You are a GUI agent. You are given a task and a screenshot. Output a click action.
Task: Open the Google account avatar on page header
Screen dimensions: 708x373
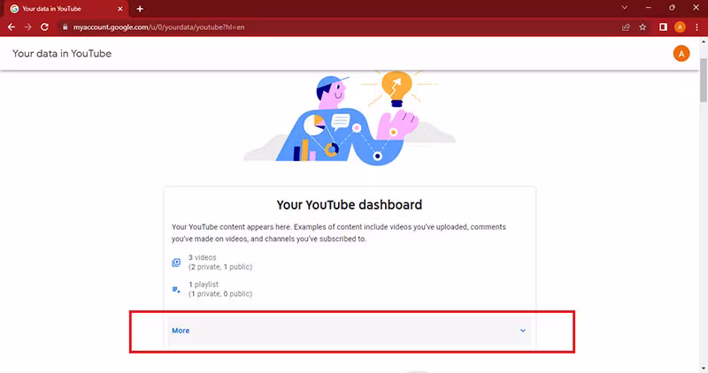681,54
